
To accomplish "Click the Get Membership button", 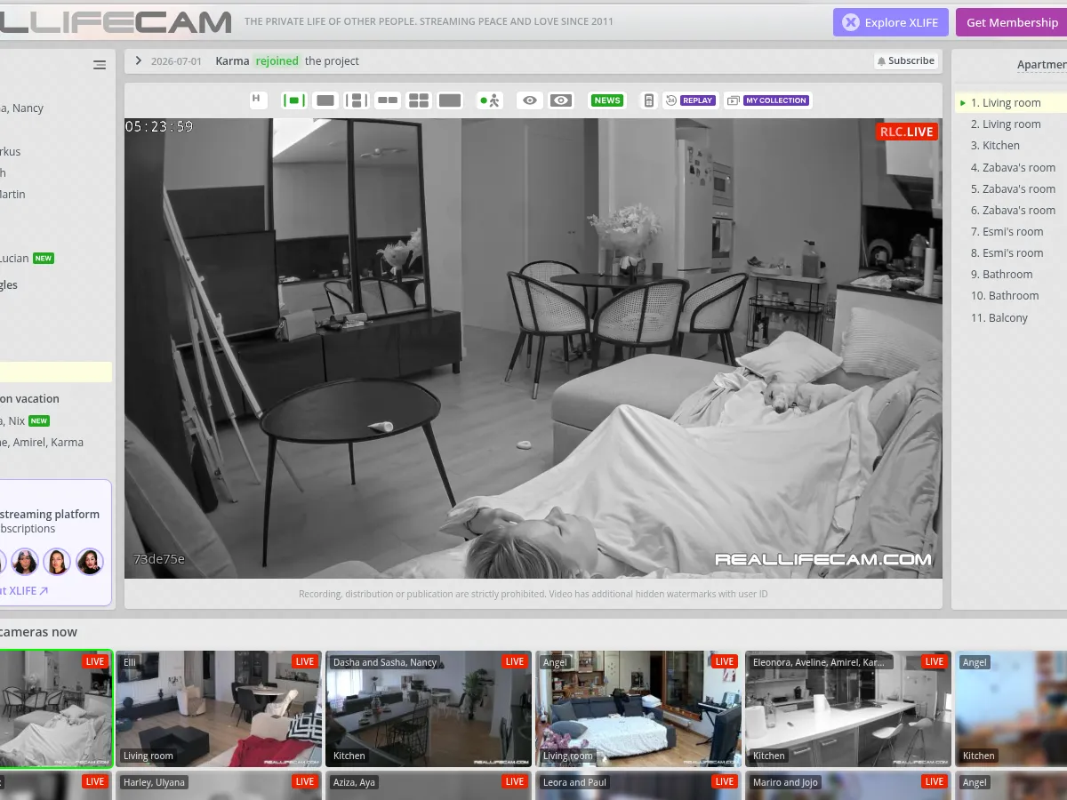I will (x=1012, y=22).
